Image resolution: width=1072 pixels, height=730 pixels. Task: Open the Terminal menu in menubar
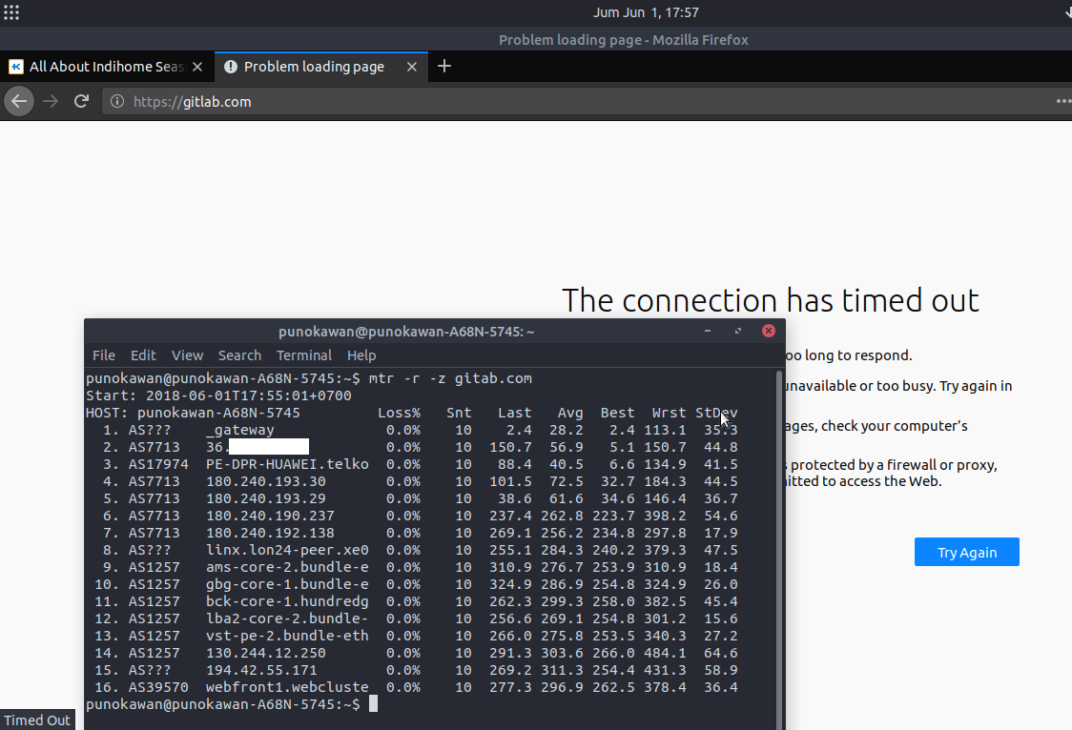point(304,355)
